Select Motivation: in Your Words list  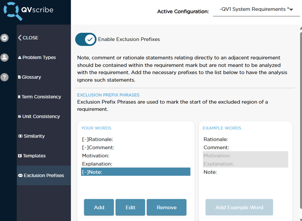96,156
